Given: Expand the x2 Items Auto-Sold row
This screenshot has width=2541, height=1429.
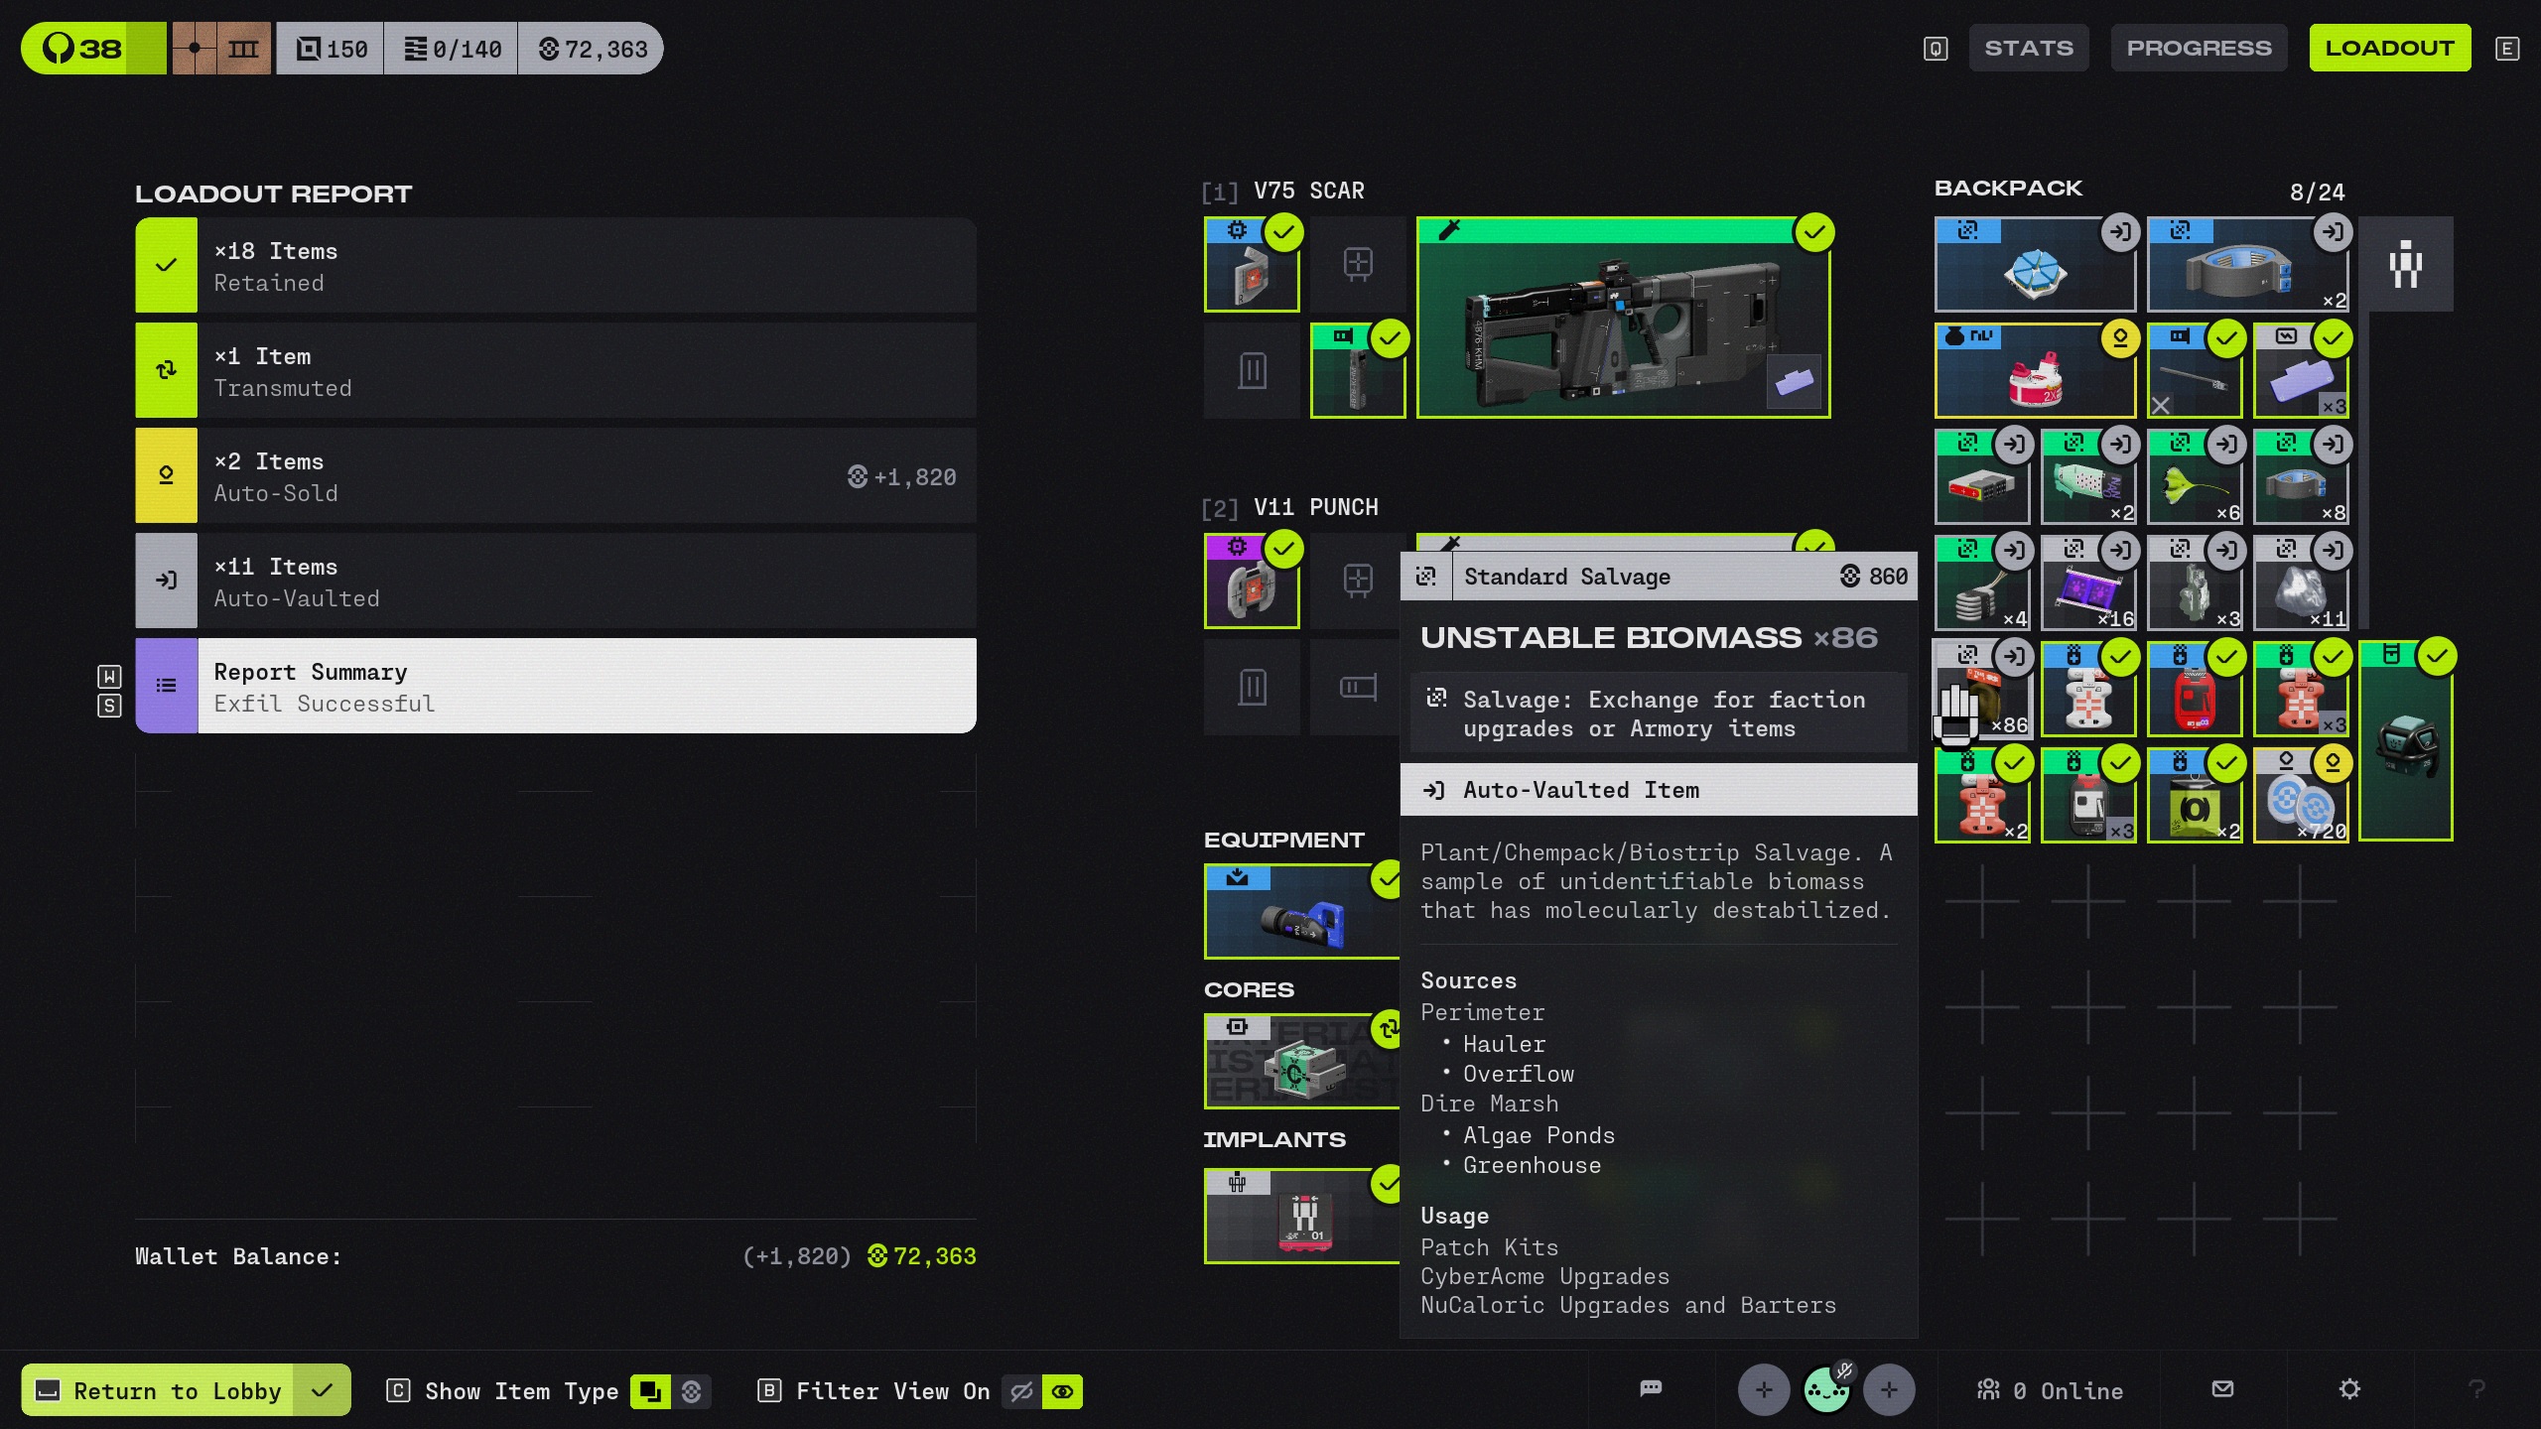Looking at the screenshot, I should tap(556, 476).
